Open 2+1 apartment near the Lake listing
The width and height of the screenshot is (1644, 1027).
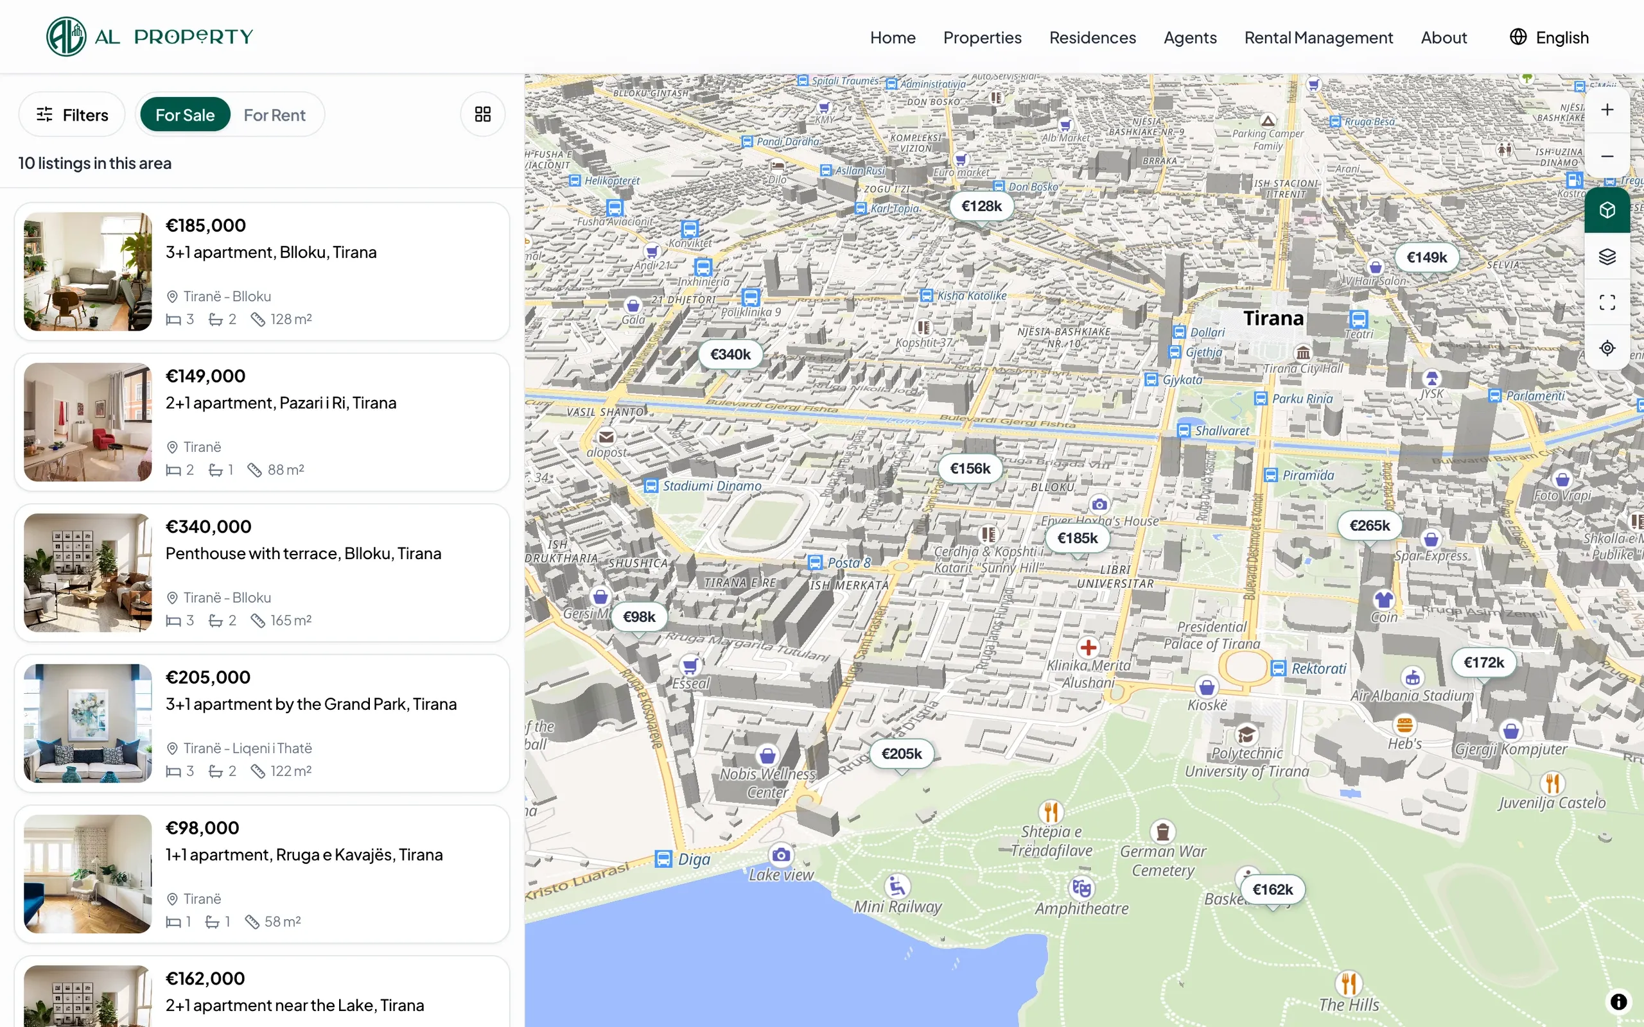261,992
